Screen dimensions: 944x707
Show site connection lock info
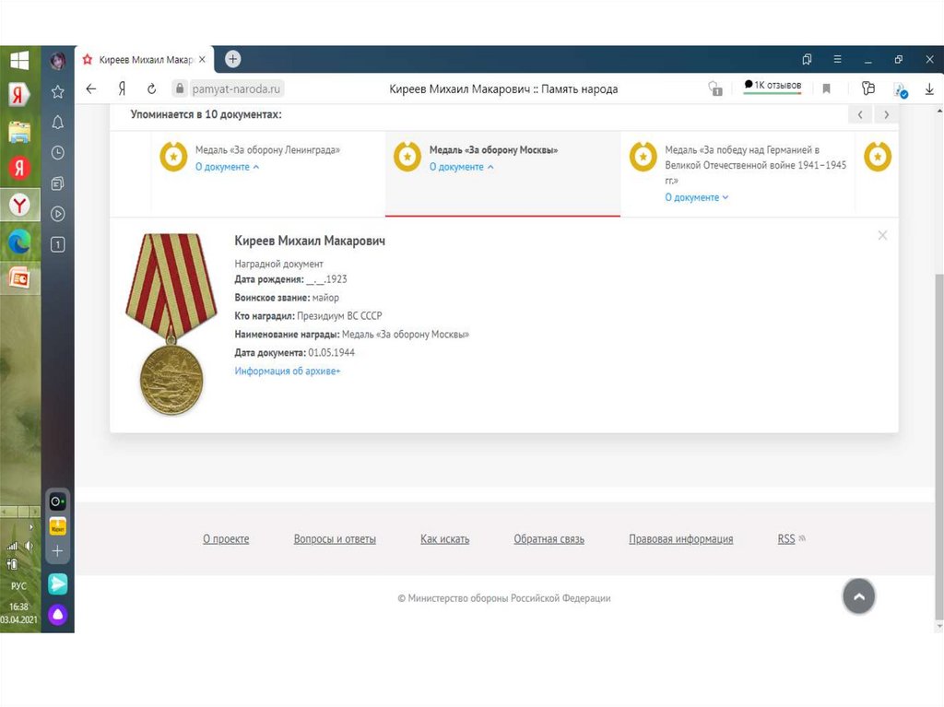click(x=180, y=88)
